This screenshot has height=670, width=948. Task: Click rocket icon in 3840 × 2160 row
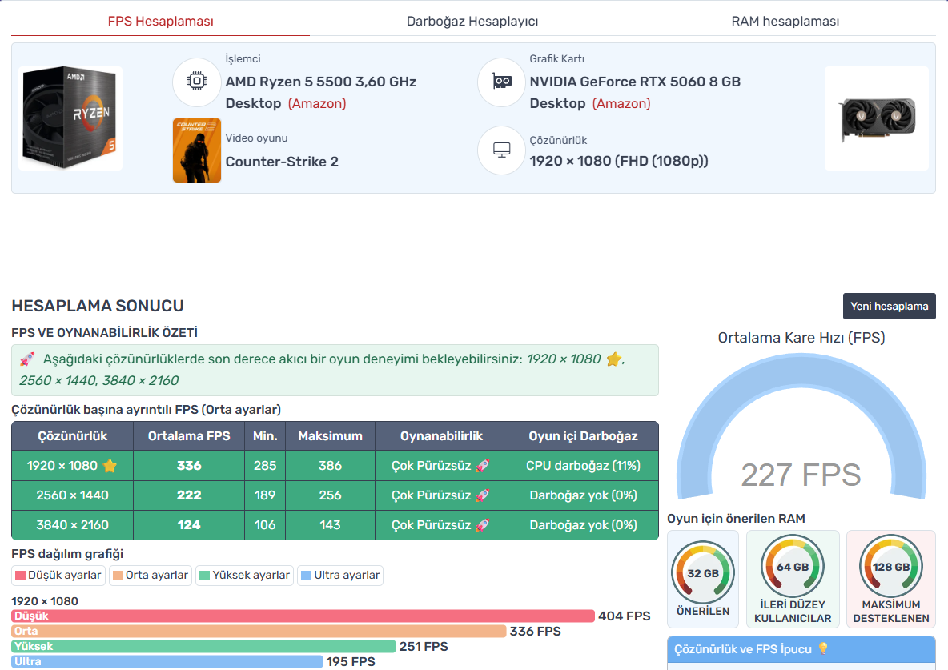coord(483,525)
